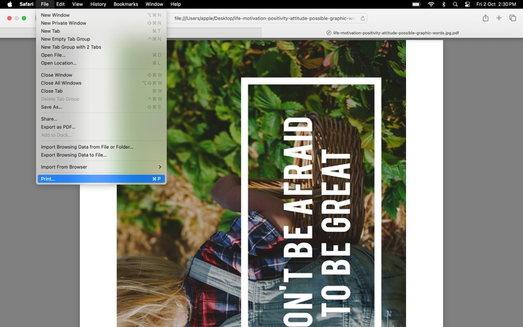Screen dimensions: 523x327
Task: Open the Window menu
Action: (154, 4)
